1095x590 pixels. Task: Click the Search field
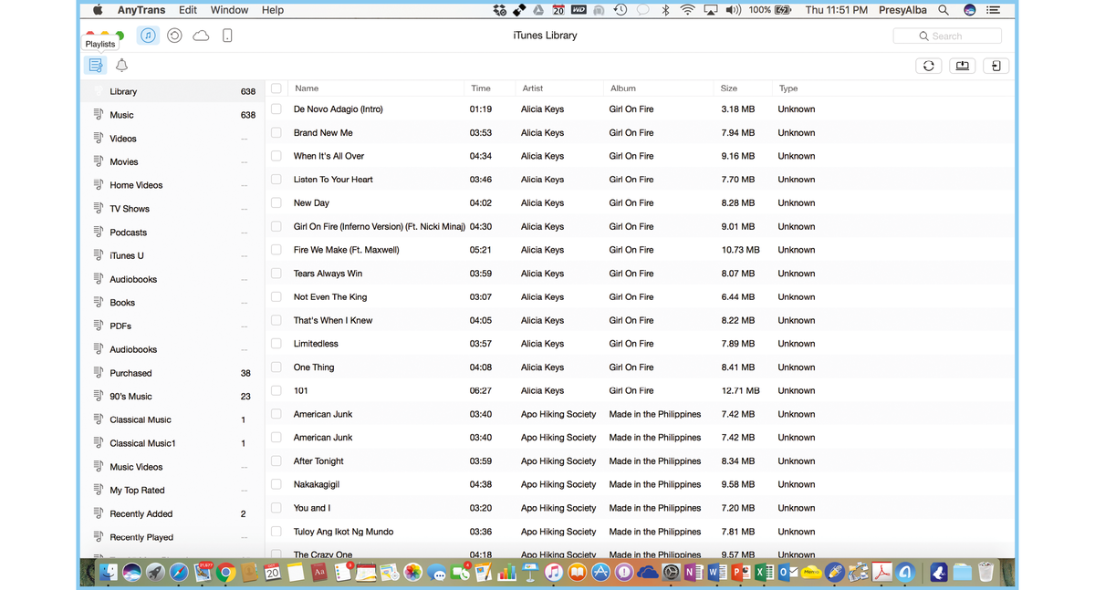click(x=947, y=36)
